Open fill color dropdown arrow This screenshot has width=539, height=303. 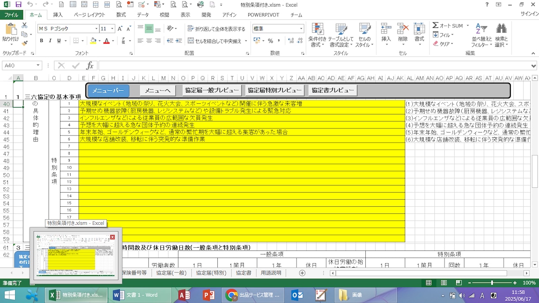[x=99, y=41]
